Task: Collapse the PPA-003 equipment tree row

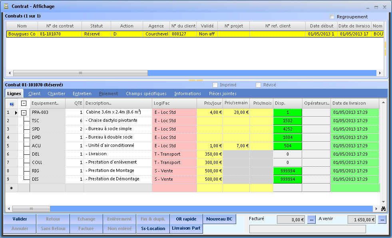Action: (24, 113)
